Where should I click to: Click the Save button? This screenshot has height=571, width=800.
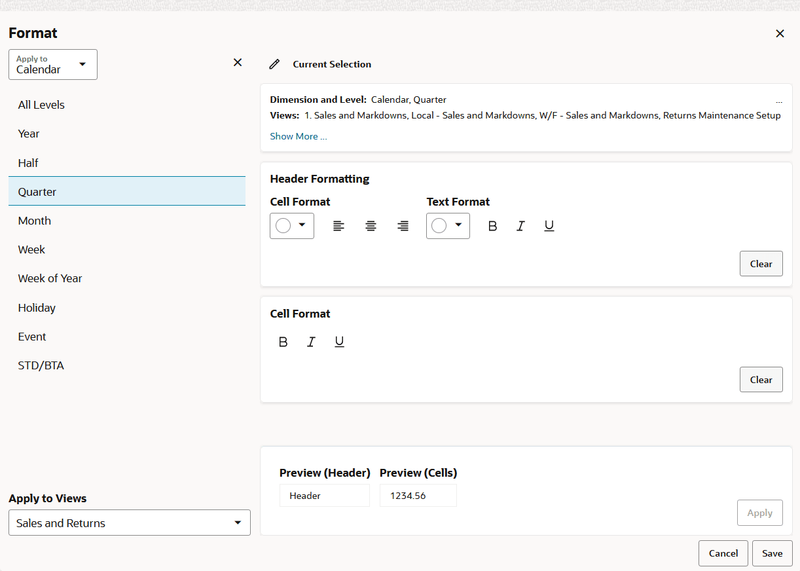pos(773,553)
